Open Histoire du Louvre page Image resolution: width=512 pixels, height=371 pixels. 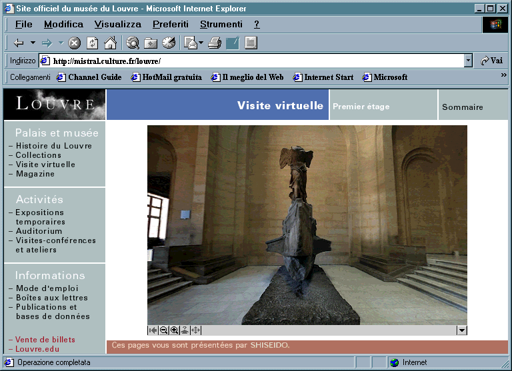pyautogui.click(x=54, y=146)
